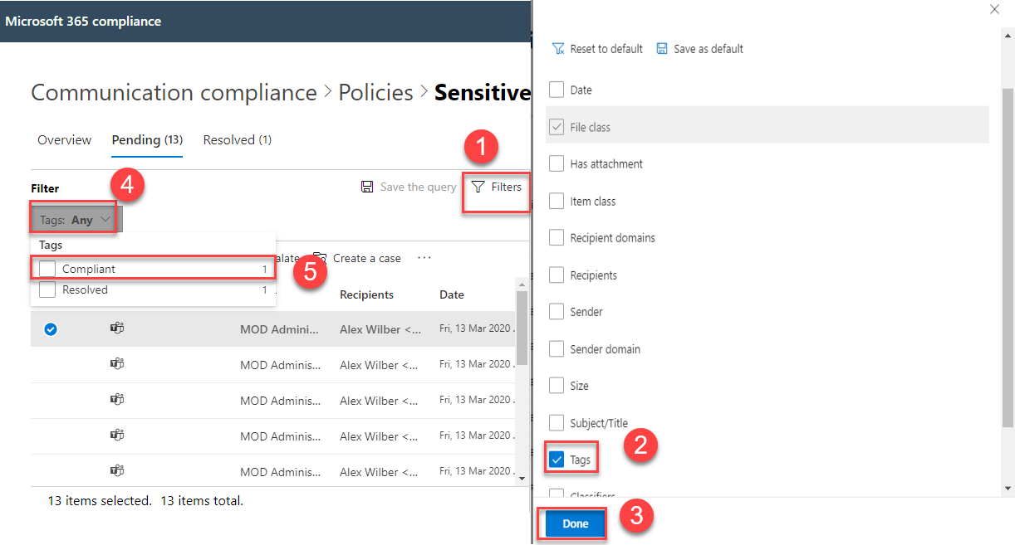Viewport: 1015px width, 545px height.
Task: Click the Save the query disk icon
Action: [x=367, y=187]
